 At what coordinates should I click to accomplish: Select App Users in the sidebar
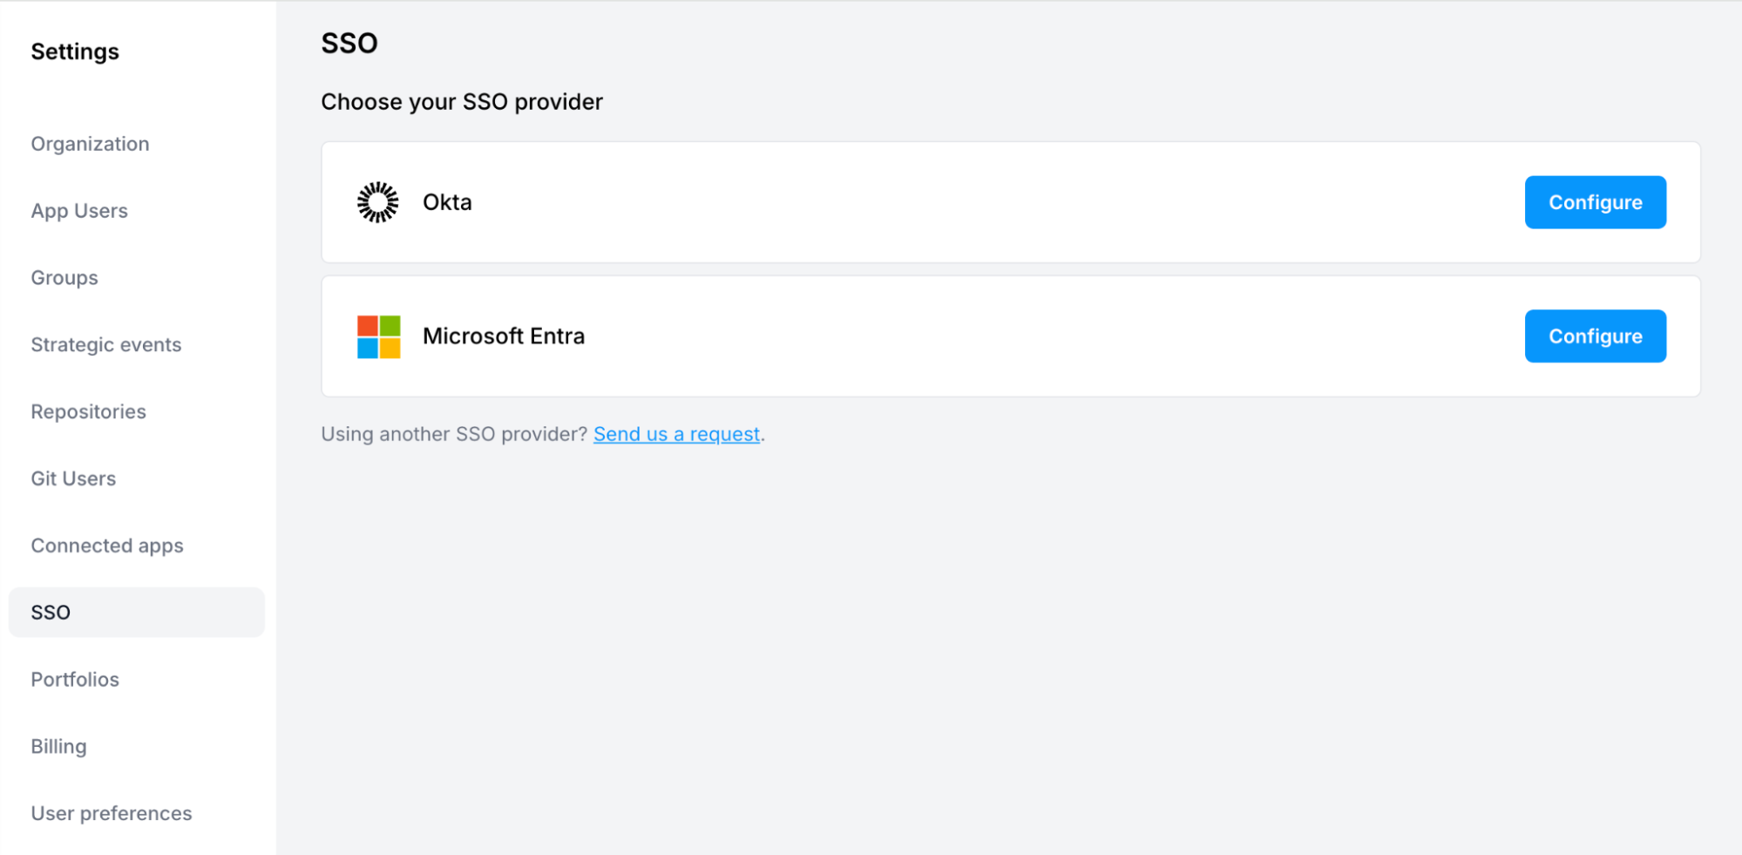tap(79, 210)
